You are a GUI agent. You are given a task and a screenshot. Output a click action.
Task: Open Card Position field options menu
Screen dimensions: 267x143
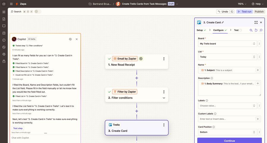[x=259, y=132]
